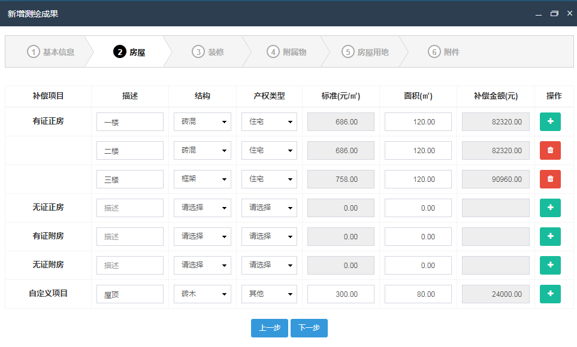Add row under 自定义项目 with plus icon
Viewport: 577px width, 347px height.
550,294
